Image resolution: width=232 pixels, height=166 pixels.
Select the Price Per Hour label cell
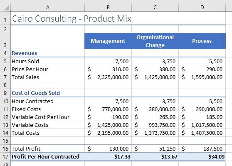(48, 69)
